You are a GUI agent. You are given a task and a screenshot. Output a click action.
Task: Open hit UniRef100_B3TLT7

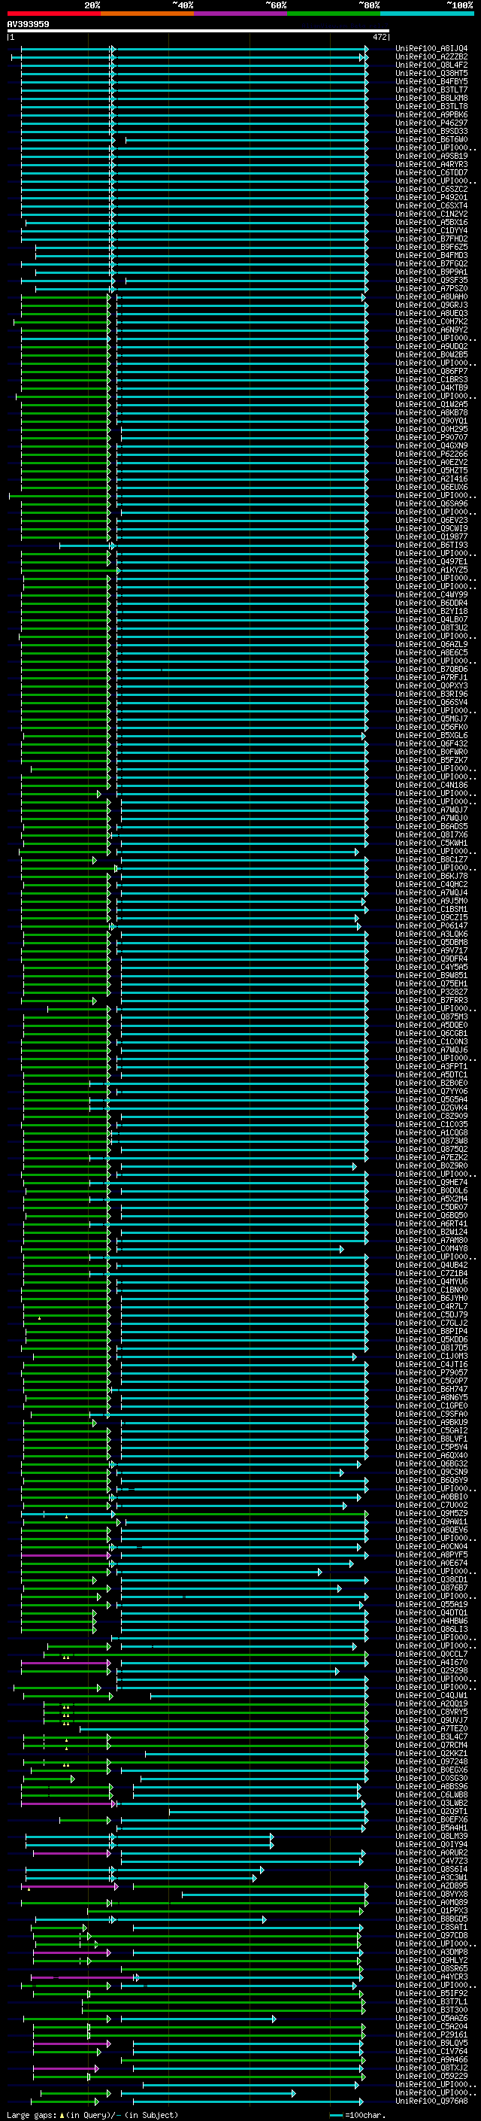click(x=431, y=90)
